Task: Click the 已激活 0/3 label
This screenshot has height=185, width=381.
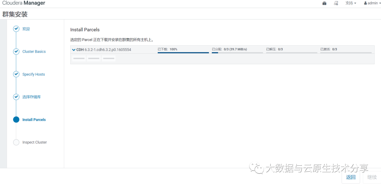Action: pyautogui.click(x=328, y=49)
